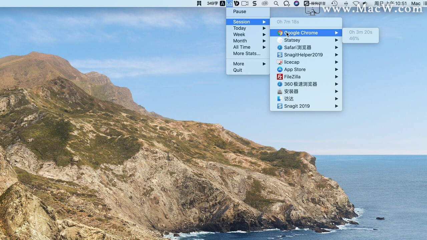The width and height of the screenshot is (427, 240).
Task: Click the date and time clock
Action: (x=390, y=3)
